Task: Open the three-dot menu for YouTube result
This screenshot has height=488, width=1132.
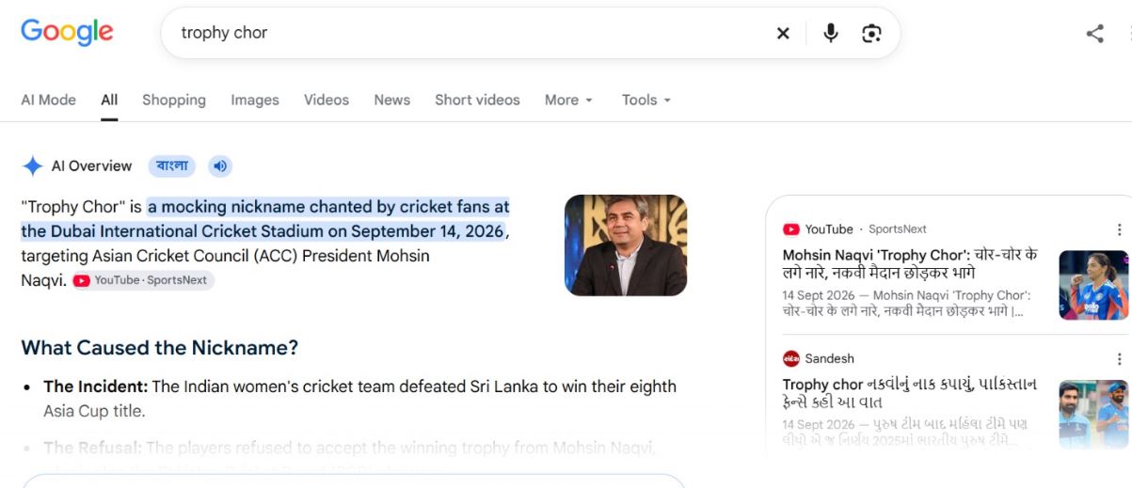Action: tap(1119, 229)
